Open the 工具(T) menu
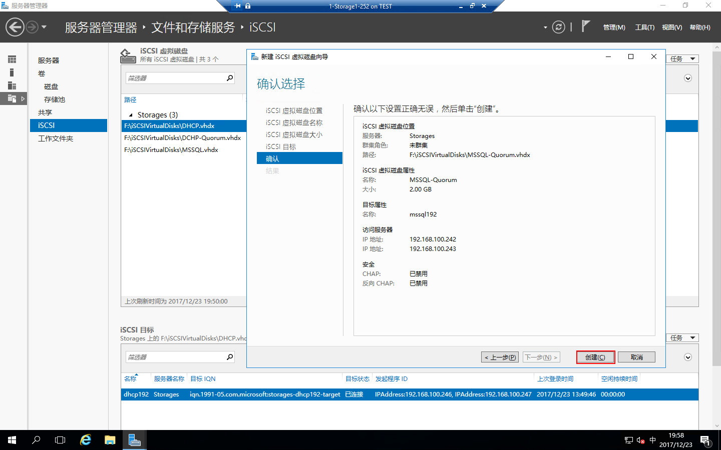Image resolution: width=721 pixels, height=450 pixels. point(645,27)
